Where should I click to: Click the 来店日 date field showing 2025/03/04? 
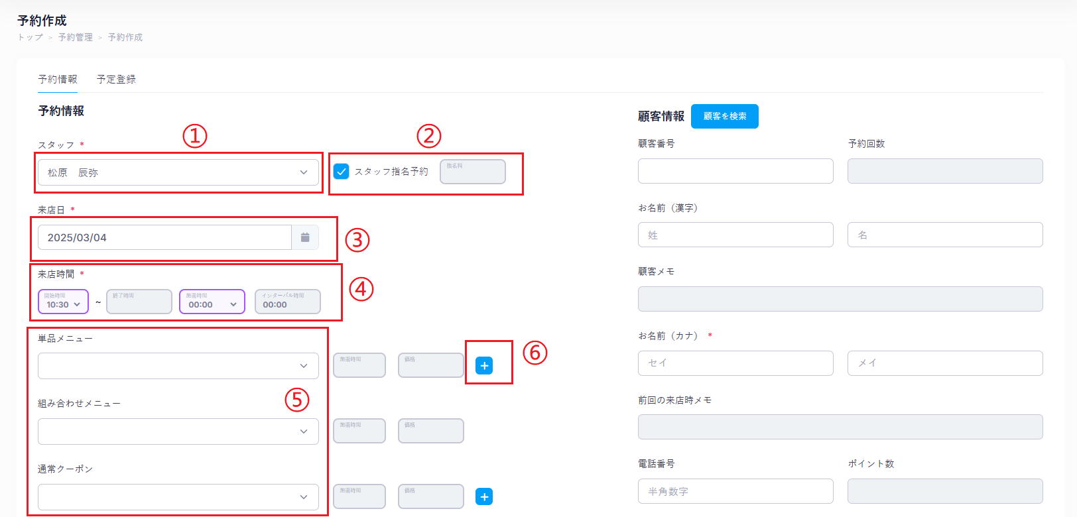pyautogui.click(x=164, y=237)
